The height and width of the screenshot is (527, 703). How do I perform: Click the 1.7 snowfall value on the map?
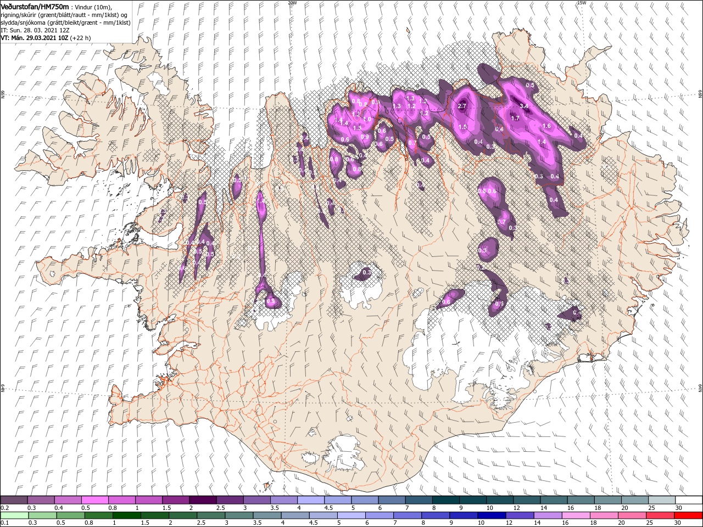(515, 118)
